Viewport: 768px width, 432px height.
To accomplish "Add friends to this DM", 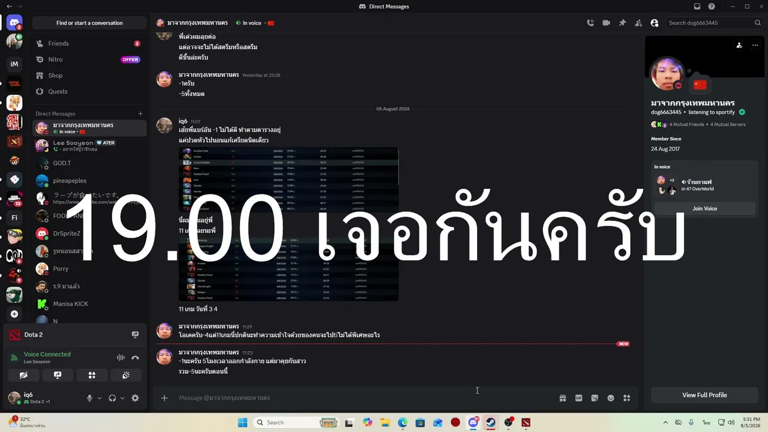I will (x=638, y=23).
